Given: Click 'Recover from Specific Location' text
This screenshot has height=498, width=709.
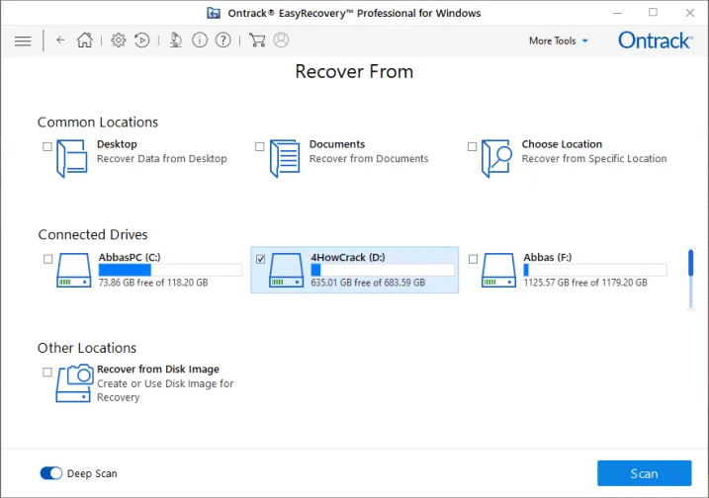Looking at the screenshot, I should click(x=594, y=159).
